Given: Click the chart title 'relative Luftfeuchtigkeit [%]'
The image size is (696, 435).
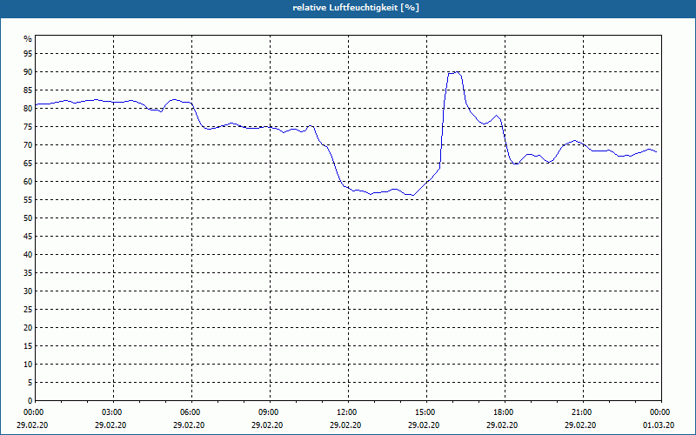Looking at the screenshot, I should pos(356,8).
